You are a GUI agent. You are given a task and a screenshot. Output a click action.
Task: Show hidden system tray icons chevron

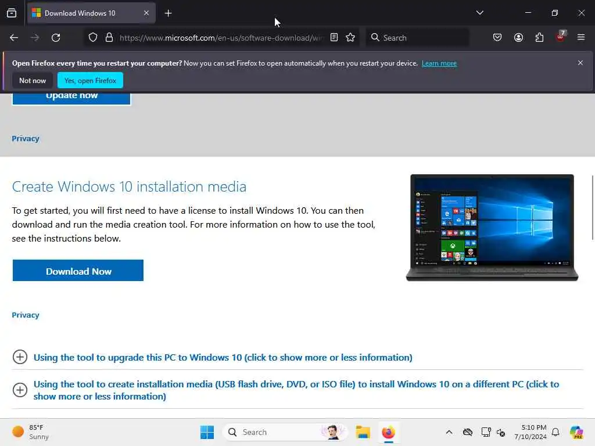coord(449,432)
